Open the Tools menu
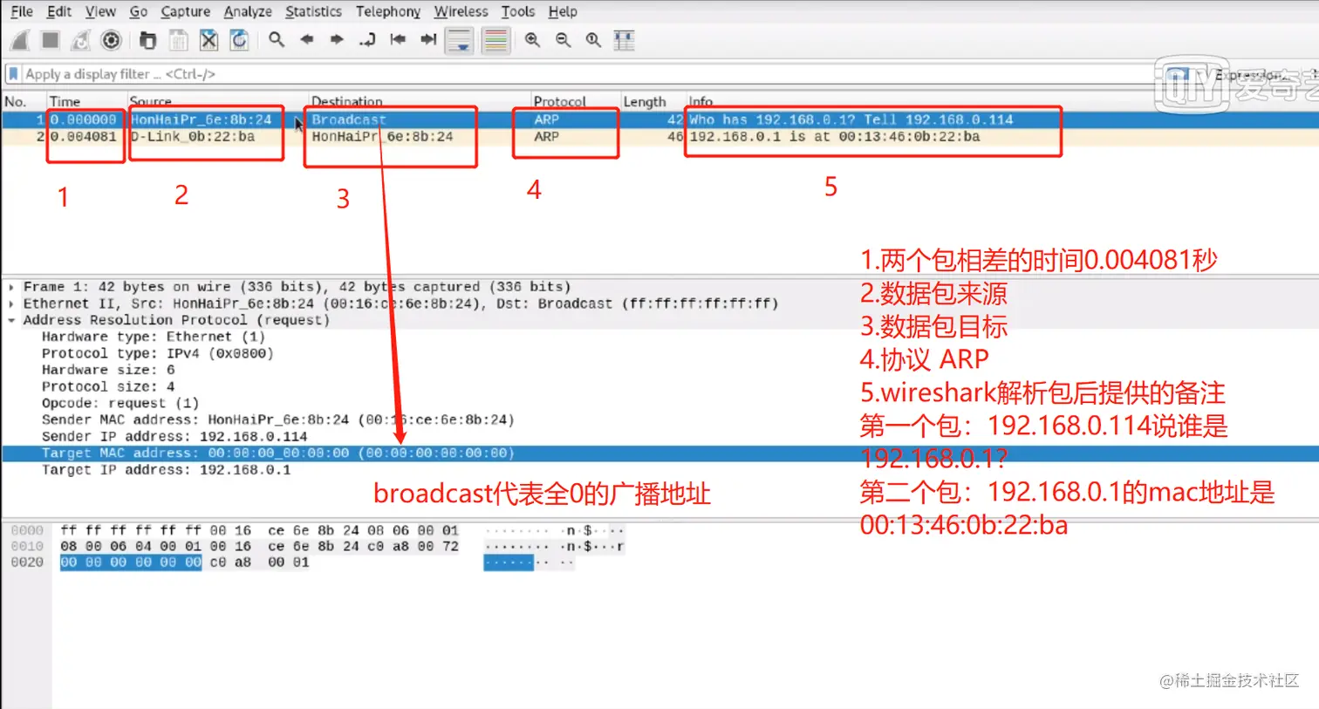 click(x=517, y=11)
